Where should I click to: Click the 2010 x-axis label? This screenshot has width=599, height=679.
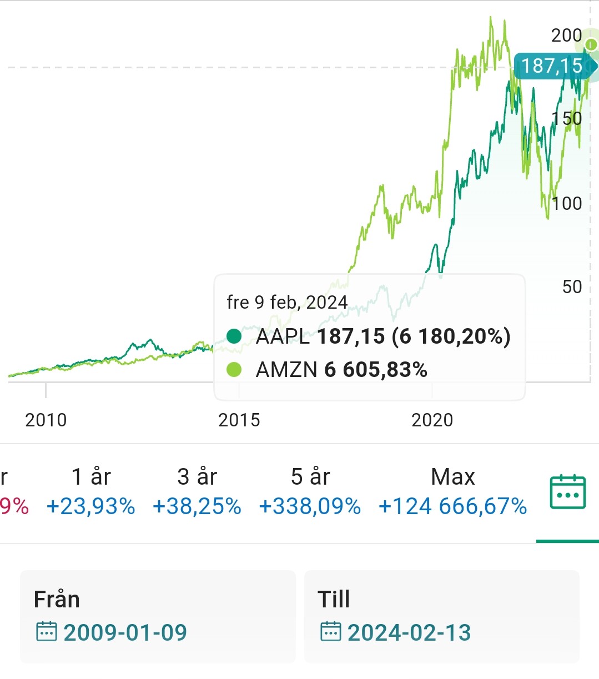[46, 420]
